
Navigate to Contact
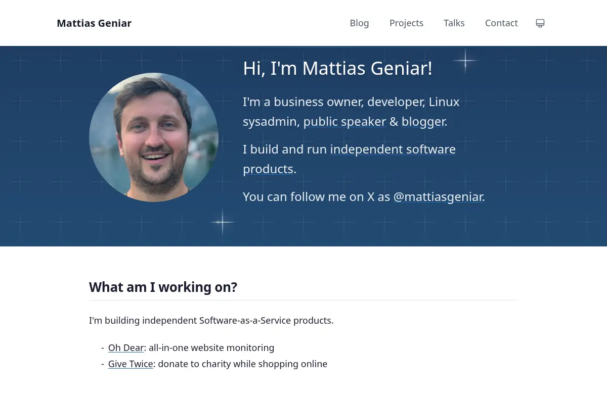pyautogui.click(x=501, y=23)
